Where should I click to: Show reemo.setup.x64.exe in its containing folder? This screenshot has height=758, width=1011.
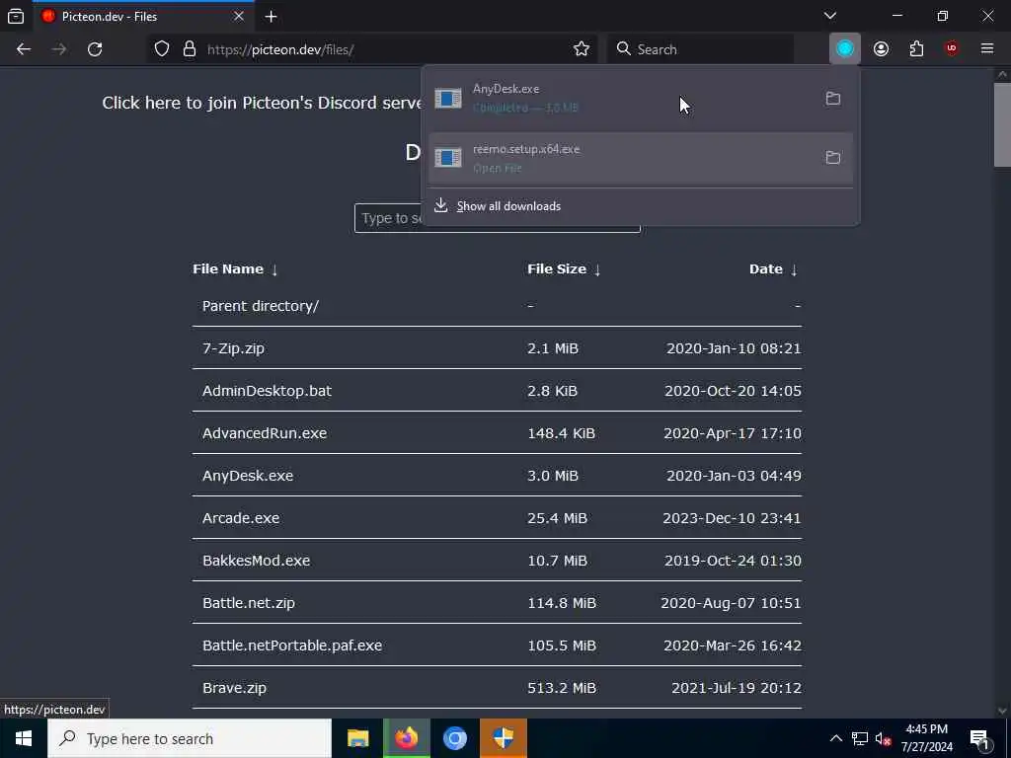[x=833, y=157]
